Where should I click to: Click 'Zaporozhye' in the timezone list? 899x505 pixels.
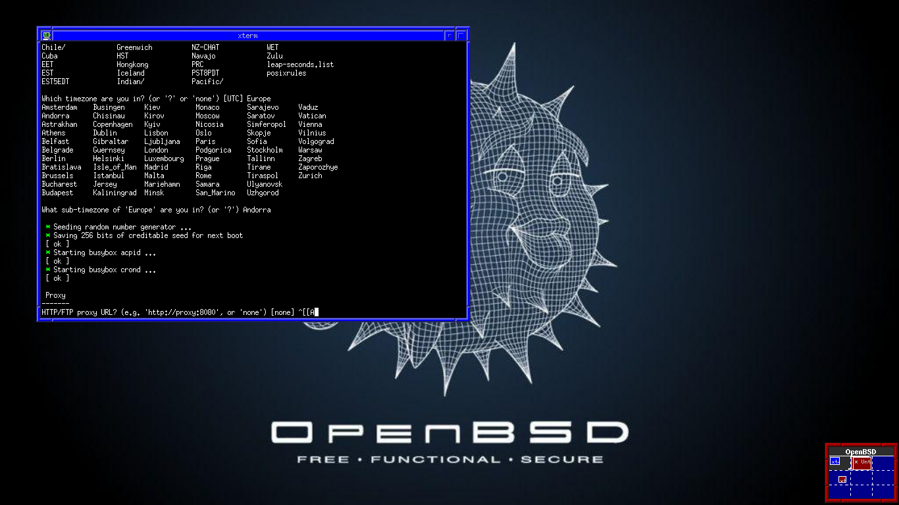(318, 167)
